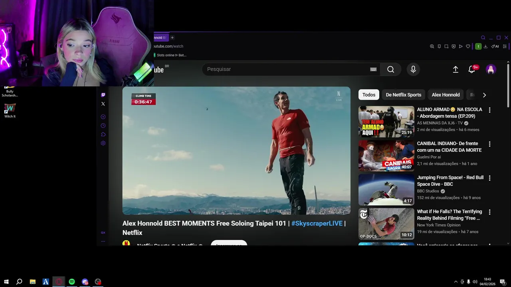511x287 pixels.
Task: Open the X (Twitter) sidebar panel
Action: click(x=103, y=104)
